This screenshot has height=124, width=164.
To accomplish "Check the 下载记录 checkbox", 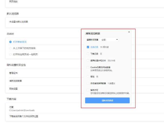I will tap(88, 54).
